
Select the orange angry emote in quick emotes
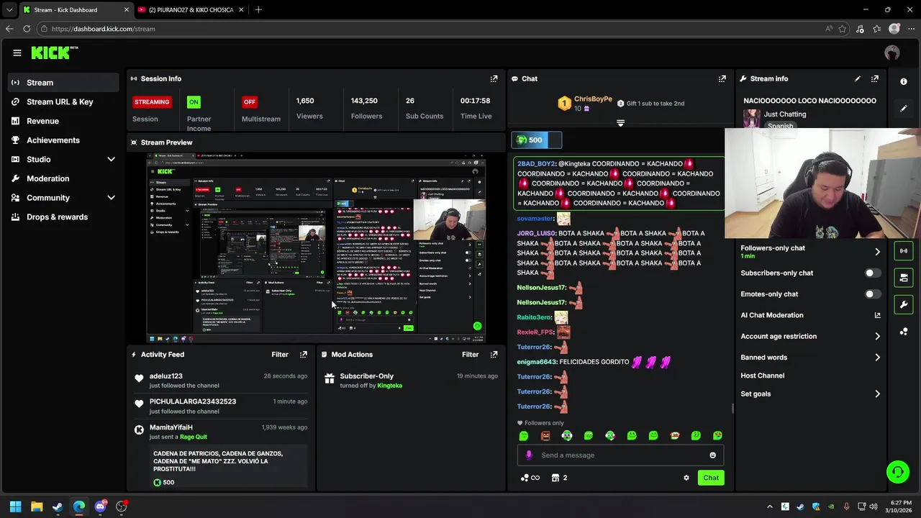[545, 435]
